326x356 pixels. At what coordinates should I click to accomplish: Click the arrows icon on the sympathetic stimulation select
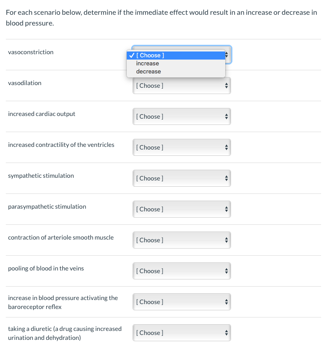[x=227, y=178]
